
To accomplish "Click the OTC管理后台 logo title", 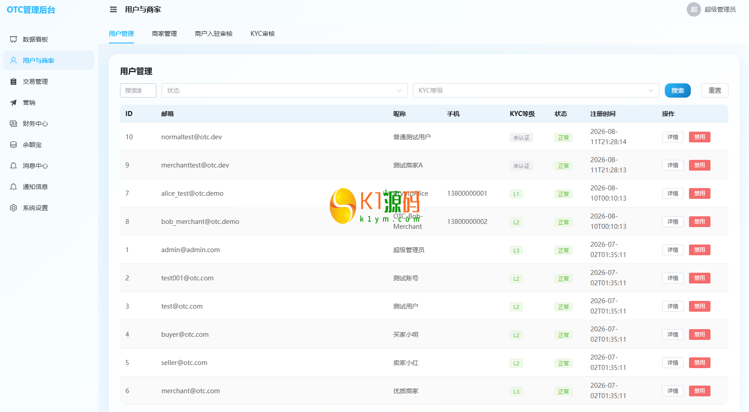I will (31, 10).
